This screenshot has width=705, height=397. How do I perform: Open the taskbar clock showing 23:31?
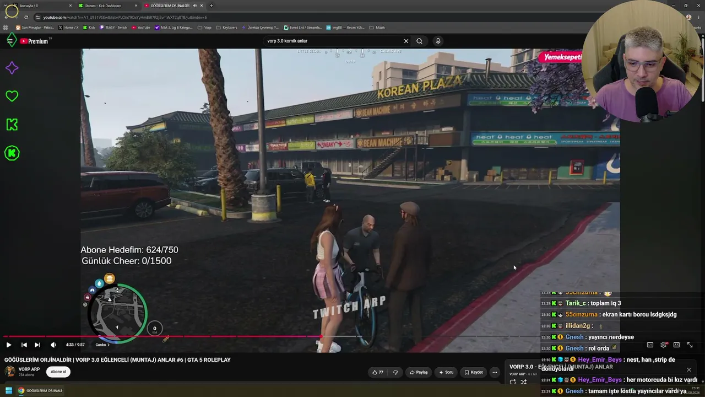pyautogui.click(x=687, y=391)
